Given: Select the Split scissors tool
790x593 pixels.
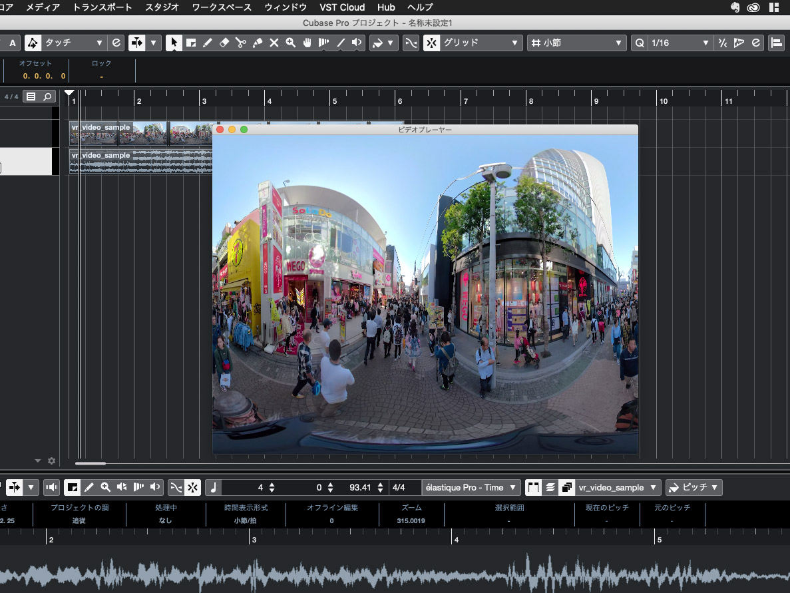Looking at the screenshot, I should coord(241,43).
